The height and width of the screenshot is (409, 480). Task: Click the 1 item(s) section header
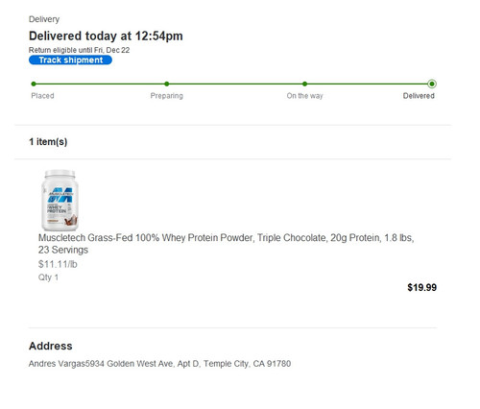(x=48, y=141)
